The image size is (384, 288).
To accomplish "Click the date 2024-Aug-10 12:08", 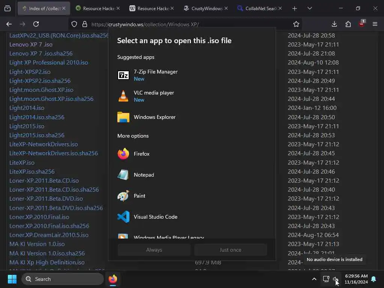I will 313,63.
